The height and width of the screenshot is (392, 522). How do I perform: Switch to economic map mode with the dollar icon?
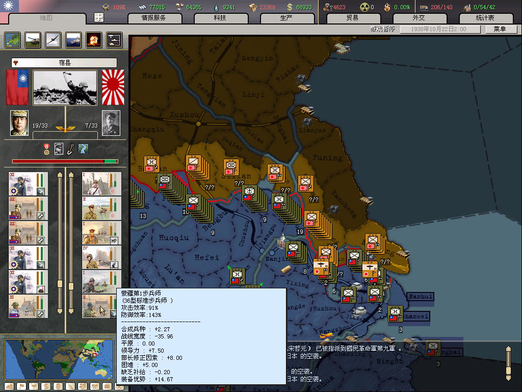[x=45, y=387]
